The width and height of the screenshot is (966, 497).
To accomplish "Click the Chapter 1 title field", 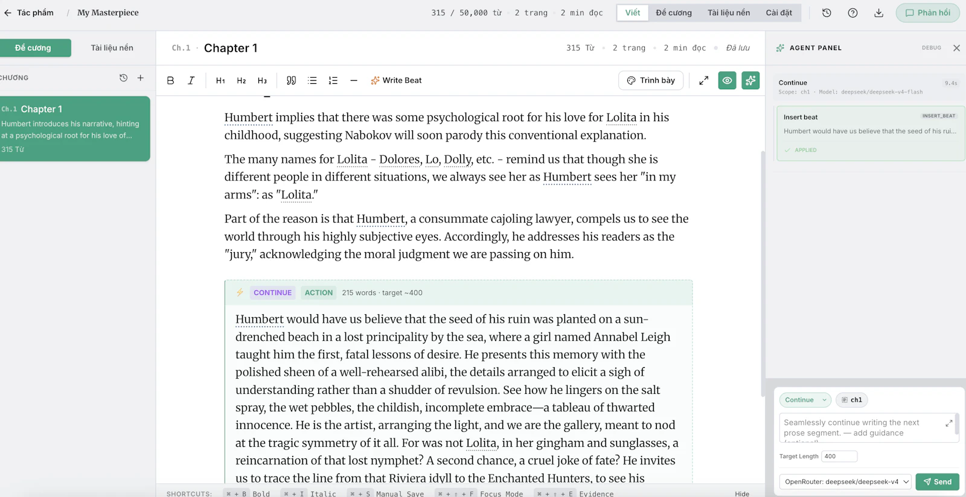I will (x=231, y=48).
